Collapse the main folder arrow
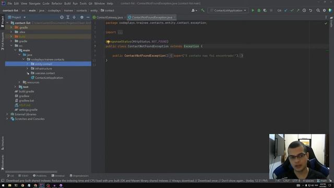This screenshot has width=334, height=188. (x=15, y=50)
